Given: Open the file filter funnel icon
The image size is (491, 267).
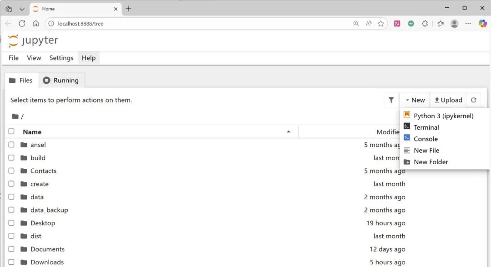Looking at the screenshot, I should [391, 100].
